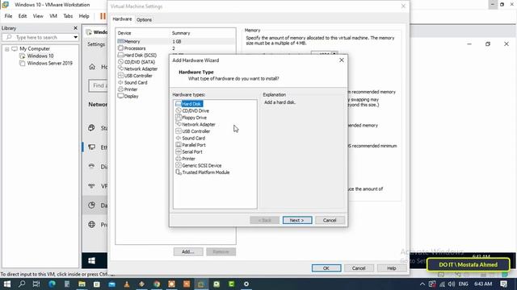
Task: Open the Tabs menu
Action: (x=68, y=16)
